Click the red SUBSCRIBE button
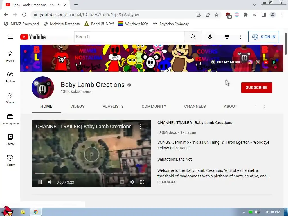 256,87
